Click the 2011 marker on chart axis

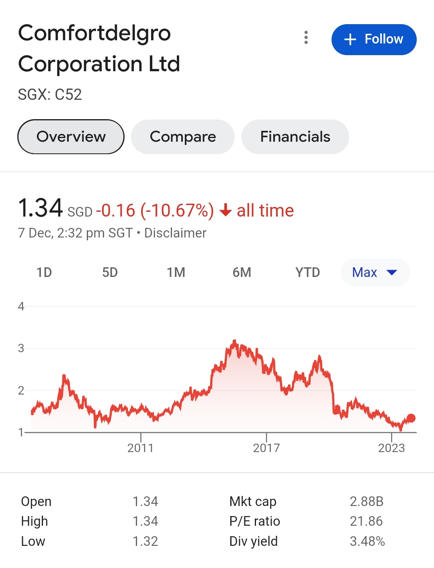[141, 448]
